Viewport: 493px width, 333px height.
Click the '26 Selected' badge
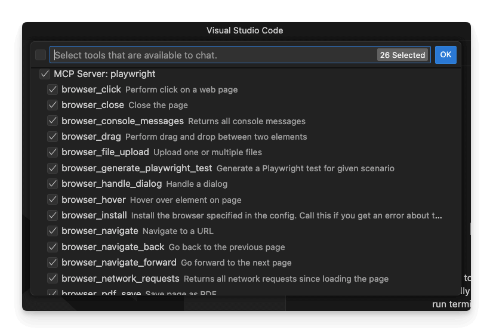[402, 55]
